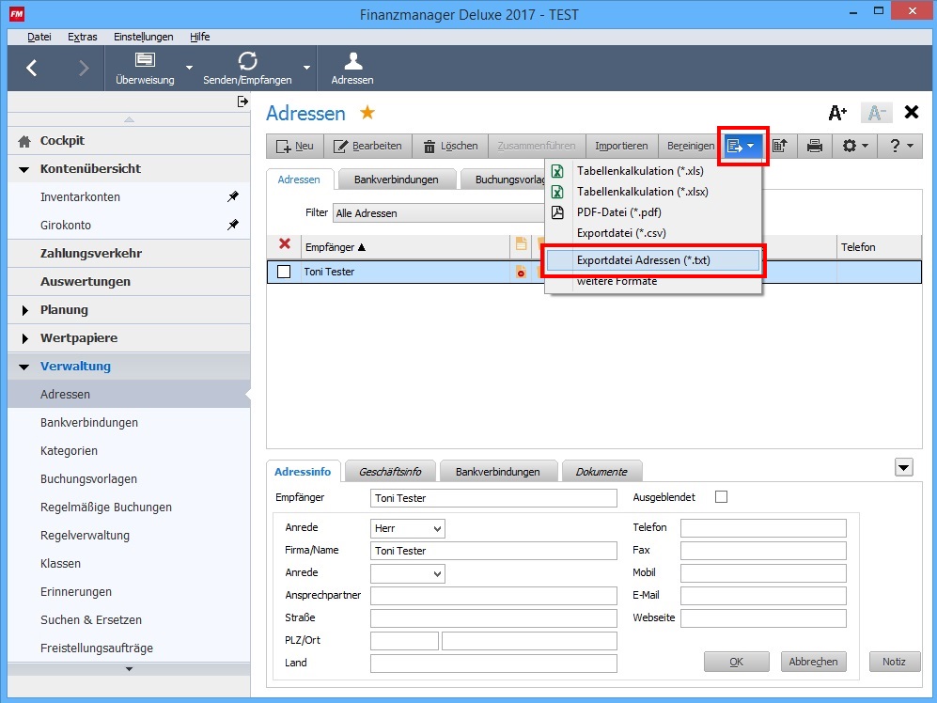Image resolution: width=937 pixels, height=703 pixels.
Task: Click the red X column header
Action: (285, 244)
